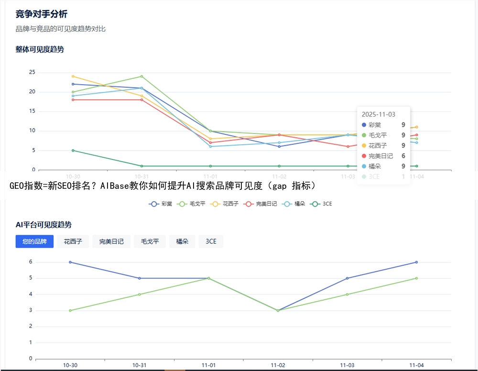
Task: Click the 毛戈平 peak point at 10-31
Action: pos(141,76)
